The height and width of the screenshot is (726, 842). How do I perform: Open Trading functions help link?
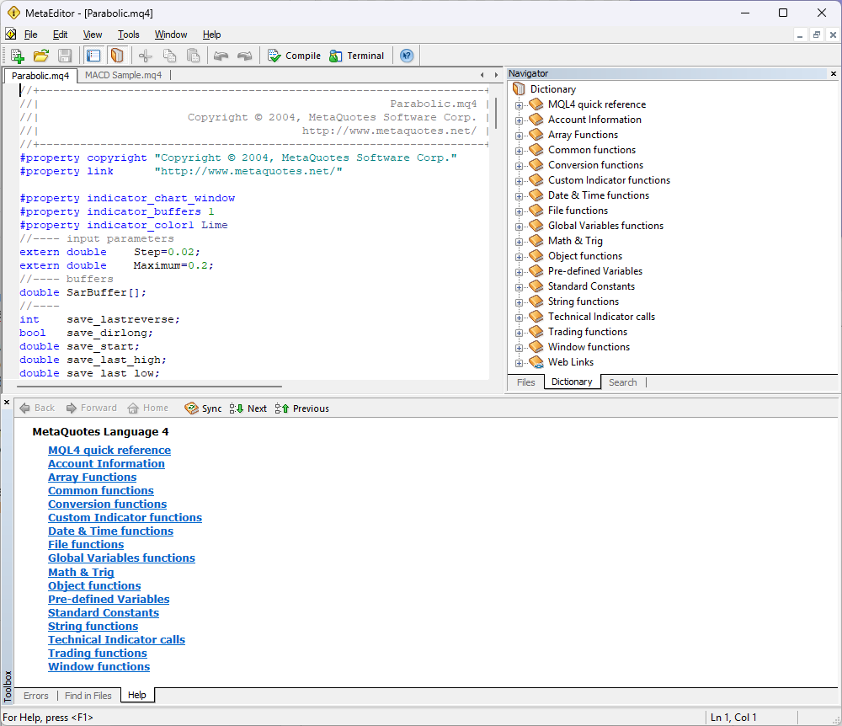click(97, 653)
